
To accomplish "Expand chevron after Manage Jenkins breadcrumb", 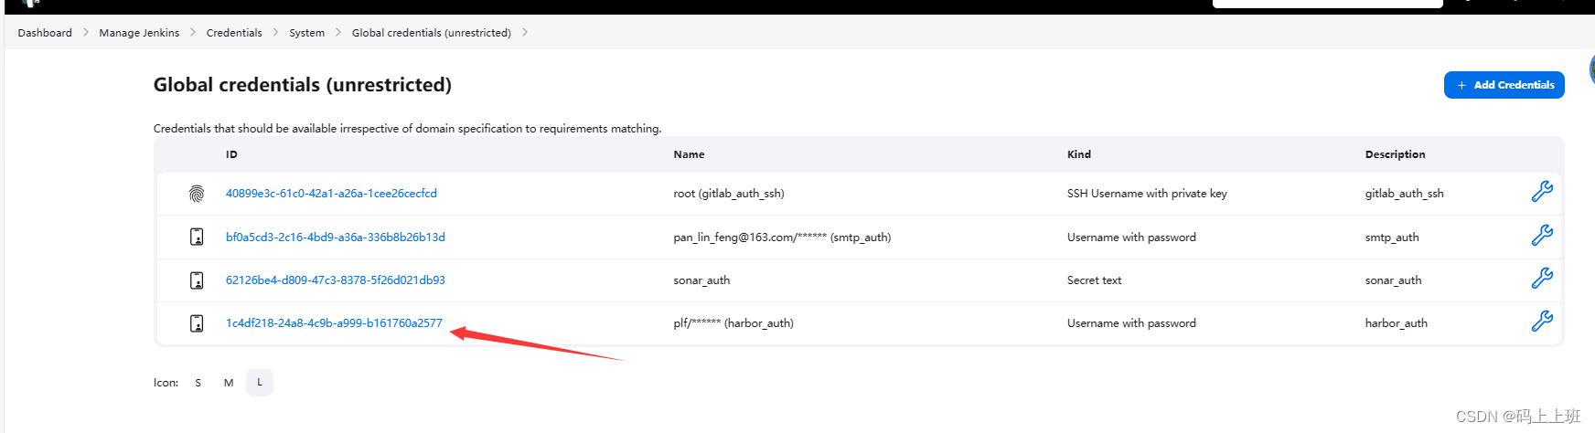I will 193,32.
